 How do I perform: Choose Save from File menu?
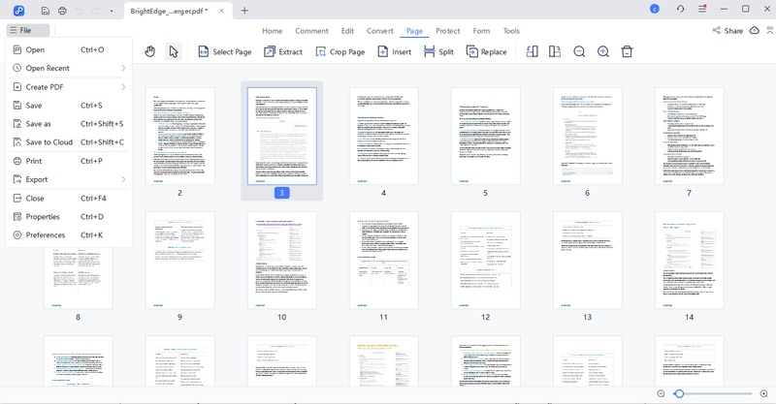pos(69,106)
